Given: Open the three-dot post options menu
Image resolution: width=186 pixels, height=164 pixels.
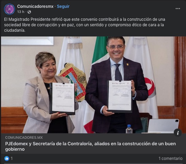Looking at the screenshot, I should pyautogui.click(x=178, y=9).
